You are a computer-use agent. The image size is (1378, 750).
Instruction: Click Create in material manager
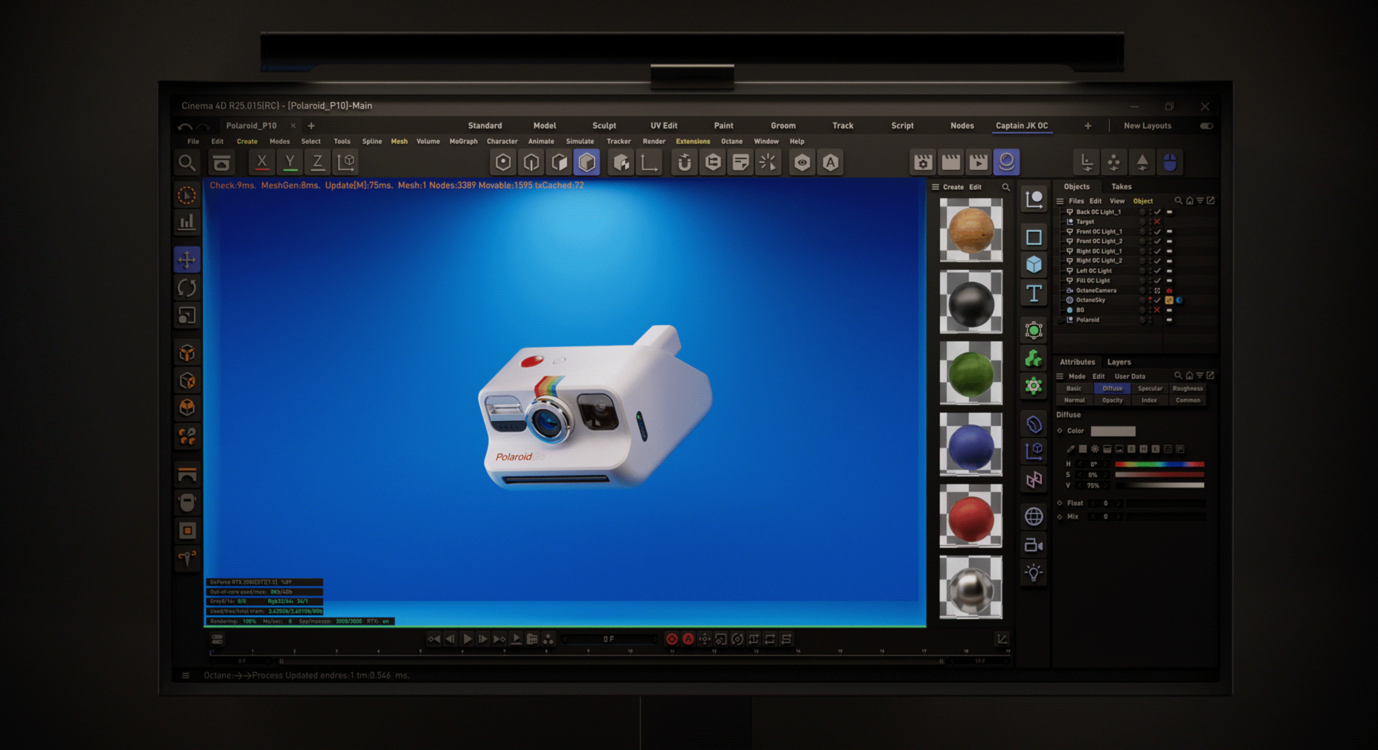coord(953,187)
